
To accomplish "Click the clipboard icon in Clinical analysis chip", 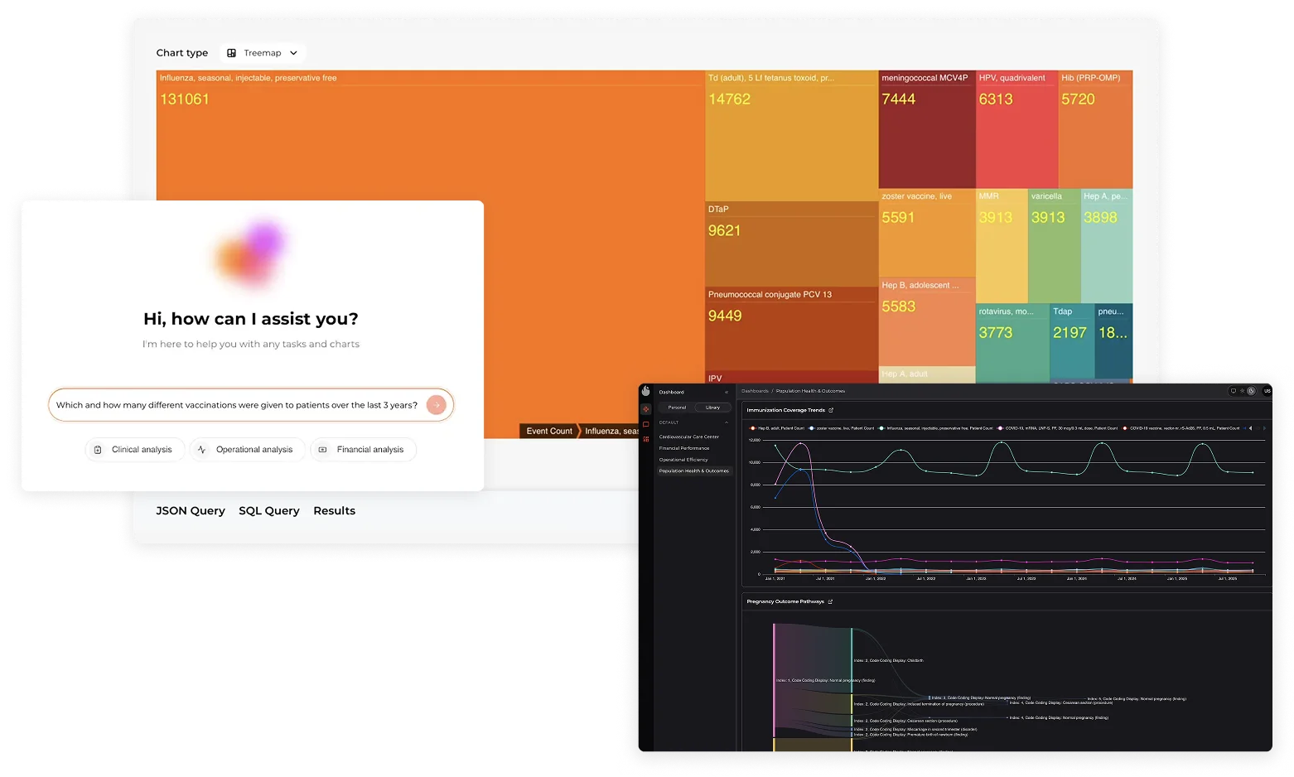I will point(98,450).
